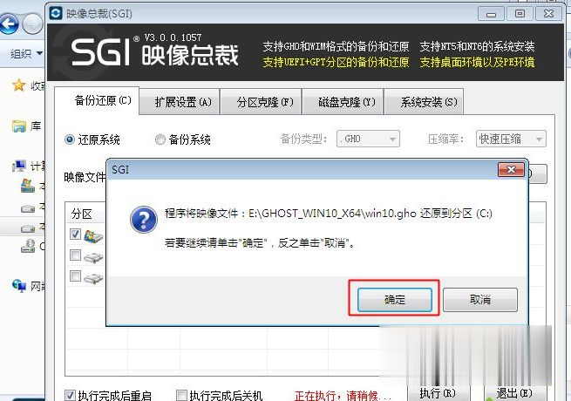Uncheck the Windows system partition checkbox
Screen dimensions: 571x401
[75, 234]
